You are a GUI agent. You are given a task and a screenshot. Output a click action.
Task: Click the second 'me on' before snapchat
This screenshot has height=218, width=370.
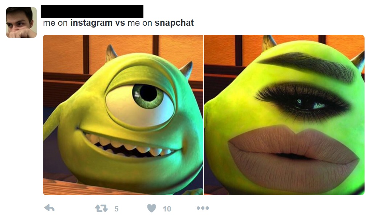click(x=140, y=23)
